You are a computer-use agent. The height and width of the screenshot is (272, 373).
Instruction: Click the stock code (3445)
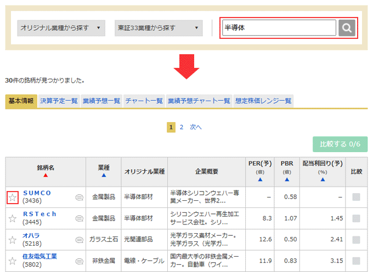pos(32,222)
